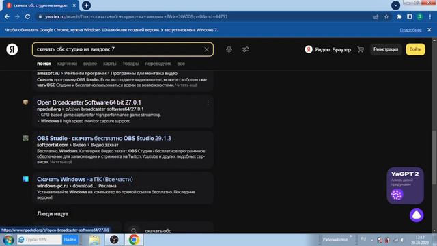The height and width of the screenshot is (246, 437).
Task: Click the Chrome icon in taskbar
Action: point(134,240)
